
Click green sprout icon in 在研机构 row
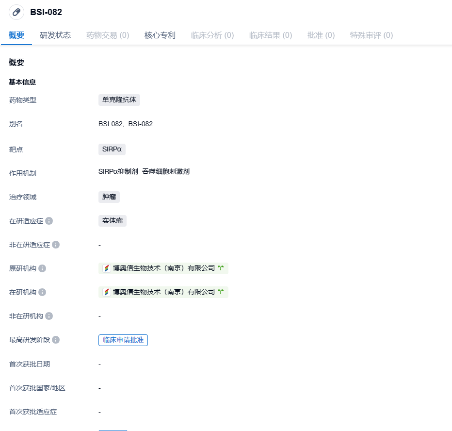[x=221, y=292]
